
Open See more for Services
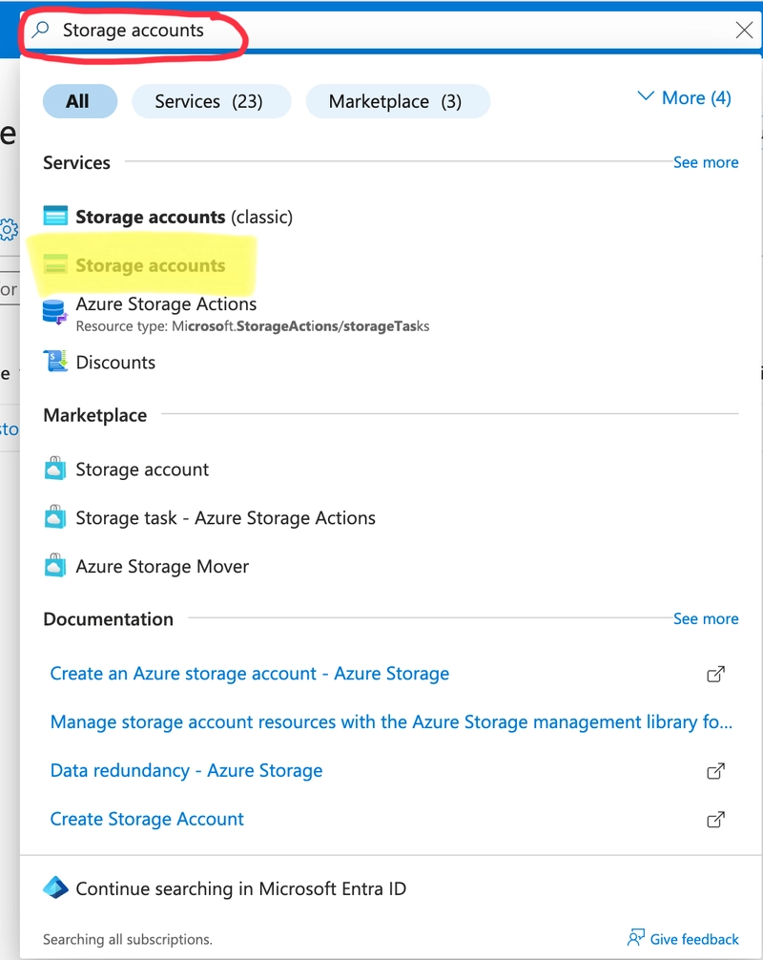pyautogui.click(x=706, y=162)
